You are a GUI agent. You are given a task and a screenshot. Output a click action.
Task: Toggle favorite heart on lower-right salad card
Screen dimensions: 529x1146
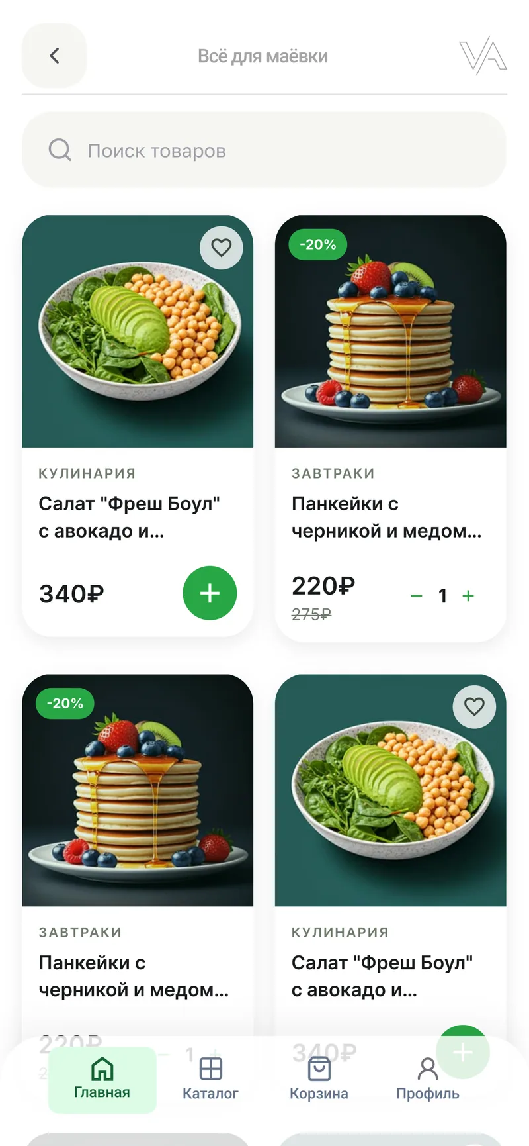474,706
